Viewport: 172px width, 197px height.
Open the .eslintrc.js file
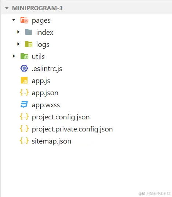[47, 69]
